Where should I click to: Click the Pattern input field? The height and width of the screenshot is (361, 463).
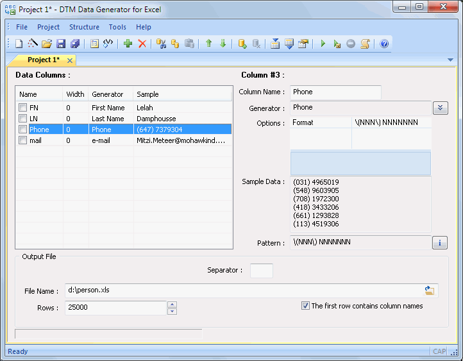360,242
